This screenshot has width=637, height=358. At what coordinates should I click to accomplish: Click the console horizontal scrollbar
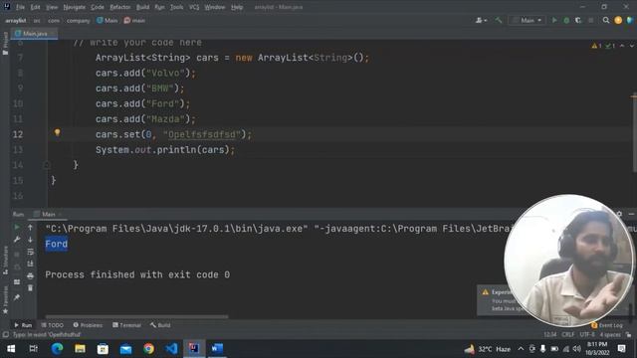click(x=136, y=316)
